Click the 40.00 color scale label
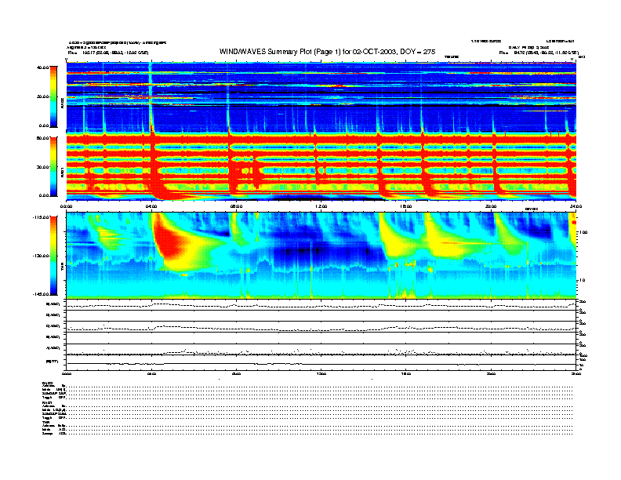 click(x=42, y=67)
